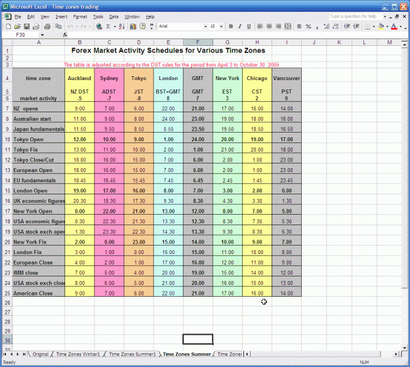Apply the yellow Fill Color swatch

point(381,26)
